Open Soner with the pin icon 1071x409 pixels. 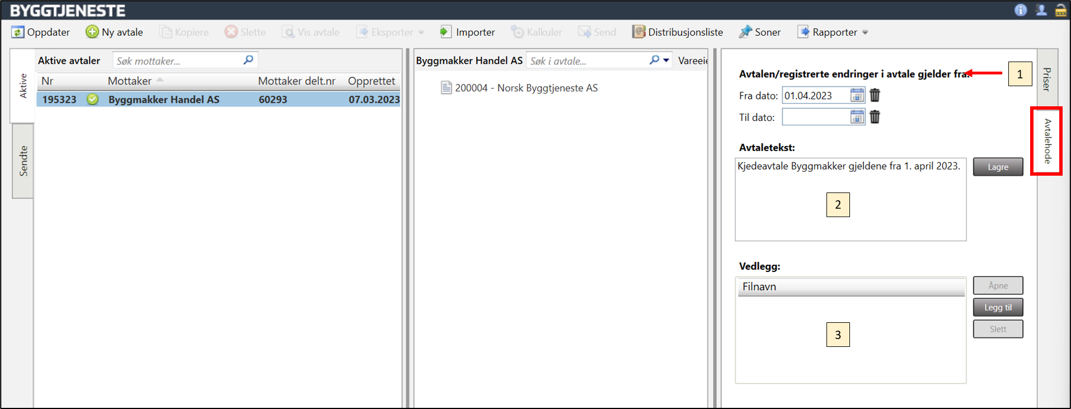coord(745,32)
